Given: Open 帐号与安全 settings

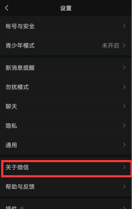Looking at the screenshot, I should [x=66, y=26].
